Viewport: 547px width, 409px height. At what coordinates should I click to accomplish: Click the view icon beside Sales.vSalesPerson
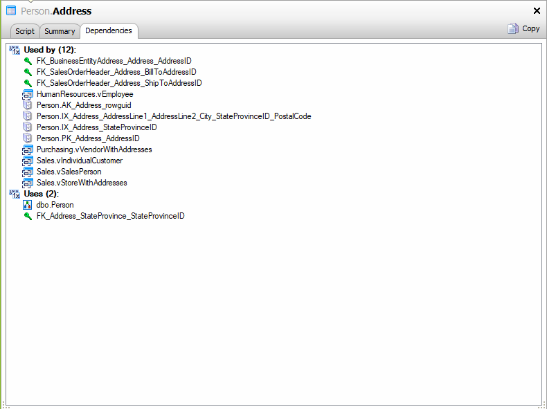click(x=28, y=172)
